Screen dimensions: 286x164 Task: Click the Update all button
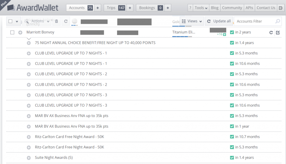tap(219, 21)
